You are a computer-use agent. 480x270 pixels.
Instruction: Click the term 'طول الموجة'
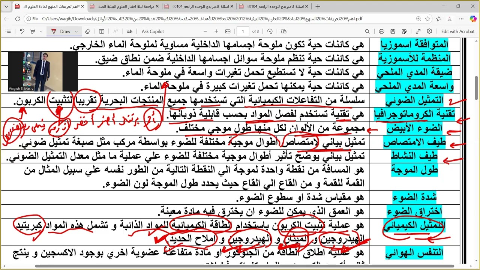point(414,170)
